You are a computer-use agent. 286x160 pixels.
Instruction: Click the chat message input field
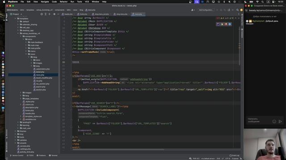258,120
